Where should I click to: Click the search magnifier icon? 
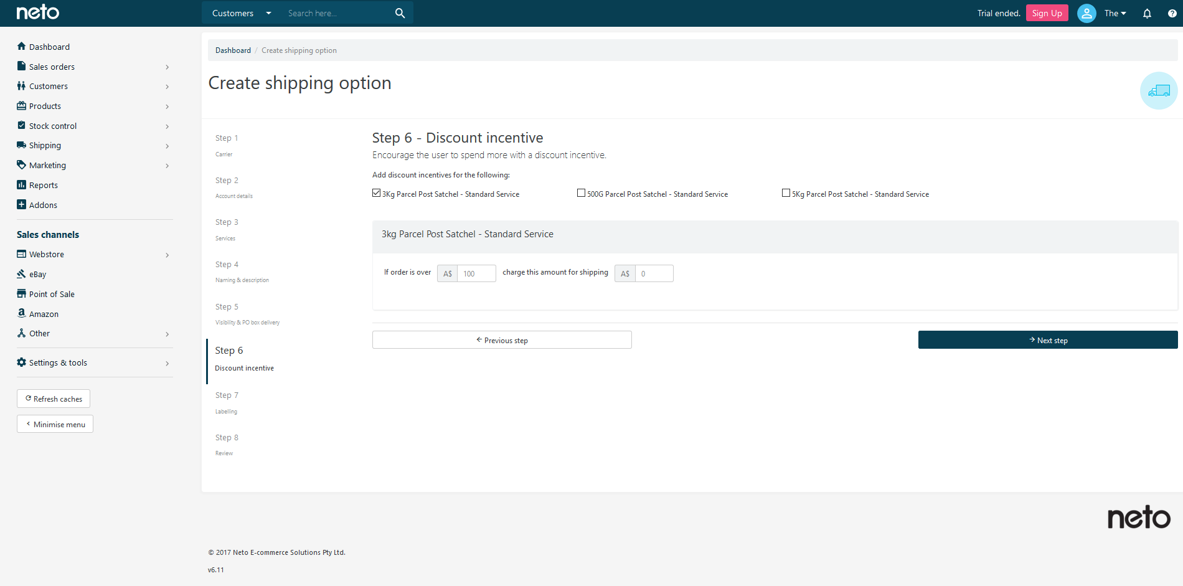(400, 13)
